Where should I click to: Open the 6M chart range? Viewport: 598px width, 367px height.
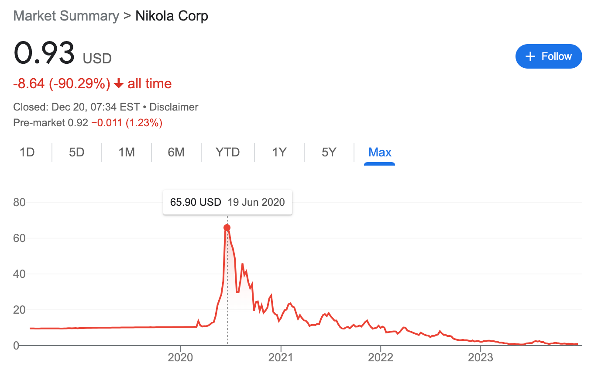(x=176, y=152)
